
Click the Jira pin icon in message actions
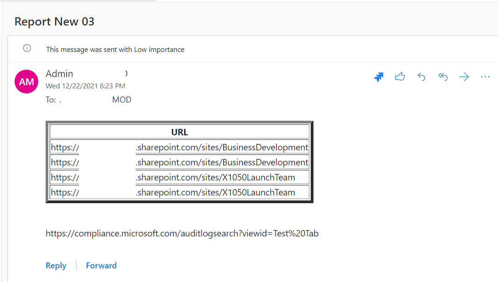(379, 77)
